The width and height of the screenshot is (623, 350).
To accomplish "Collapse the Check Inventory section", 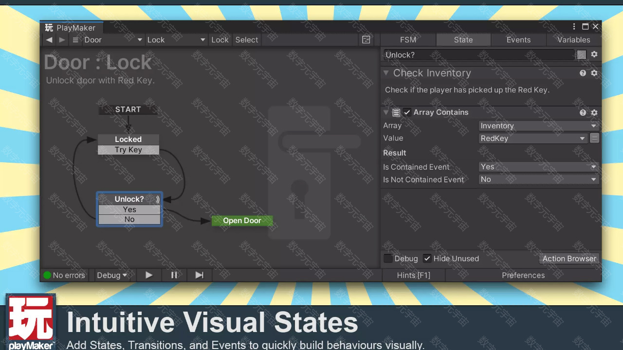I will (386, 73).
